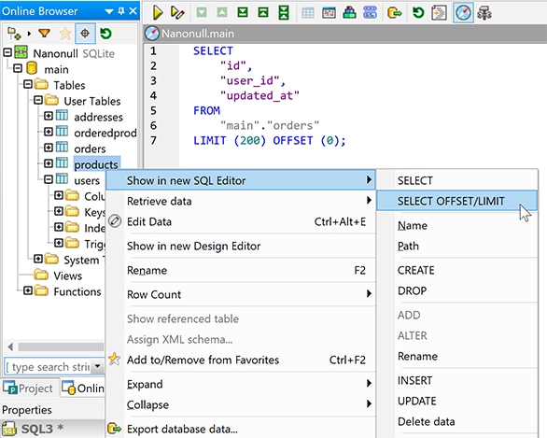The height and width of the screenshot is (438, 547).
Task: Collapse the Tables folder
Action: pos(28,84)
